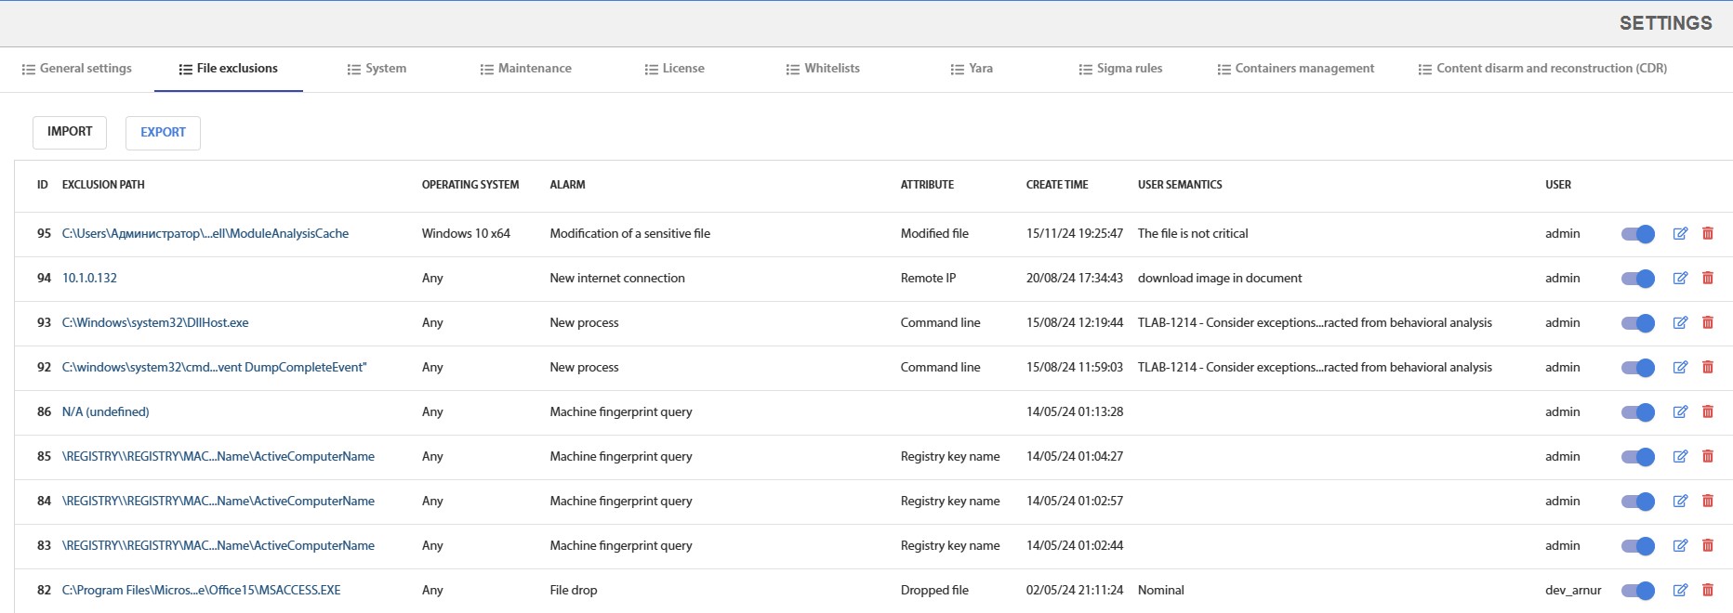Open the MSACCESS.EXE exclusion path link
The width and height of the screenshot is (1733, 613).
pyautogui.click(x=202, y=591)
